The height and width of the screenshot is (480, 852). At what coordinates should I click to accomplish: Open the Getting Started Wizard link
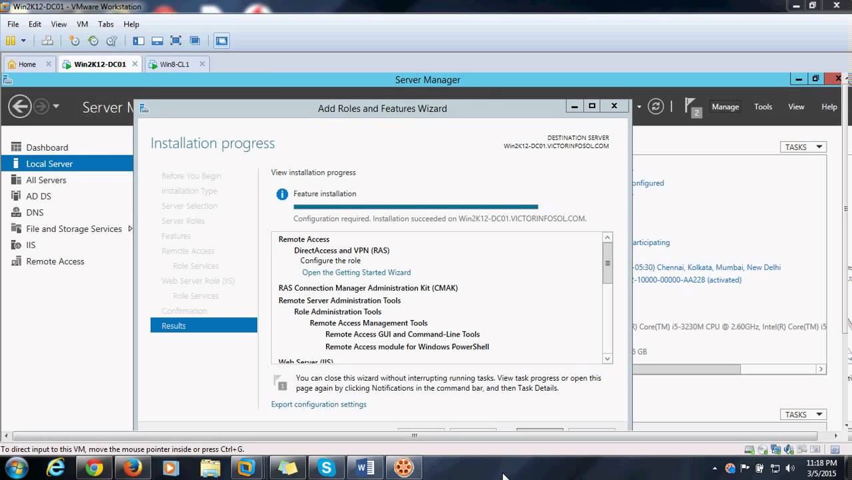(x=357, y=272)
